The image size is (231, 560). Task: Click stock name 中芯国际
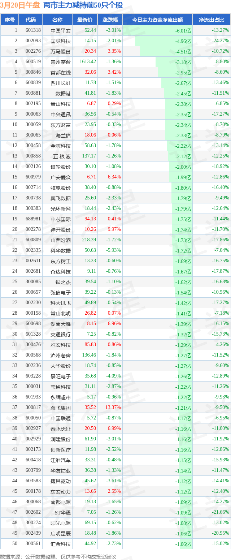click(x=61, y=219)
